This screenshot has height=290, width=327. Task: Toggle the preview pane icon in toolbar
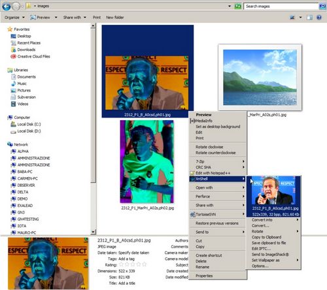pyautogui.click(x=309, y=18)
